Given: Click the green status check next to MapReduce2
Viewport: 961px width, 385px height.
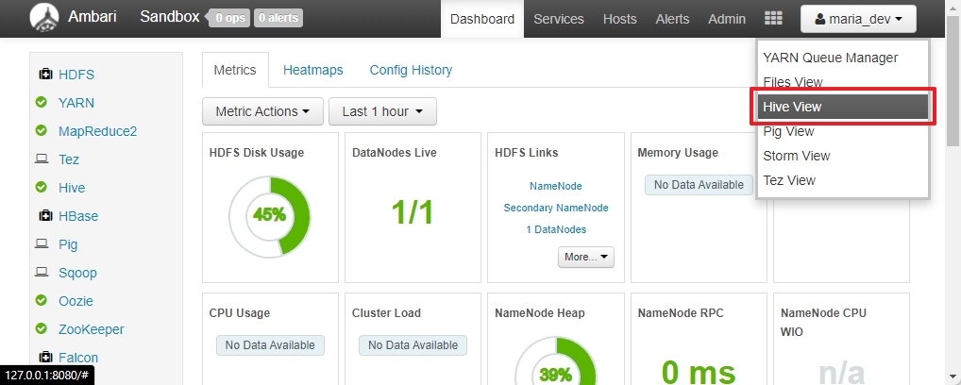Looking at the screenshot, I should click(x=41, y=130).
